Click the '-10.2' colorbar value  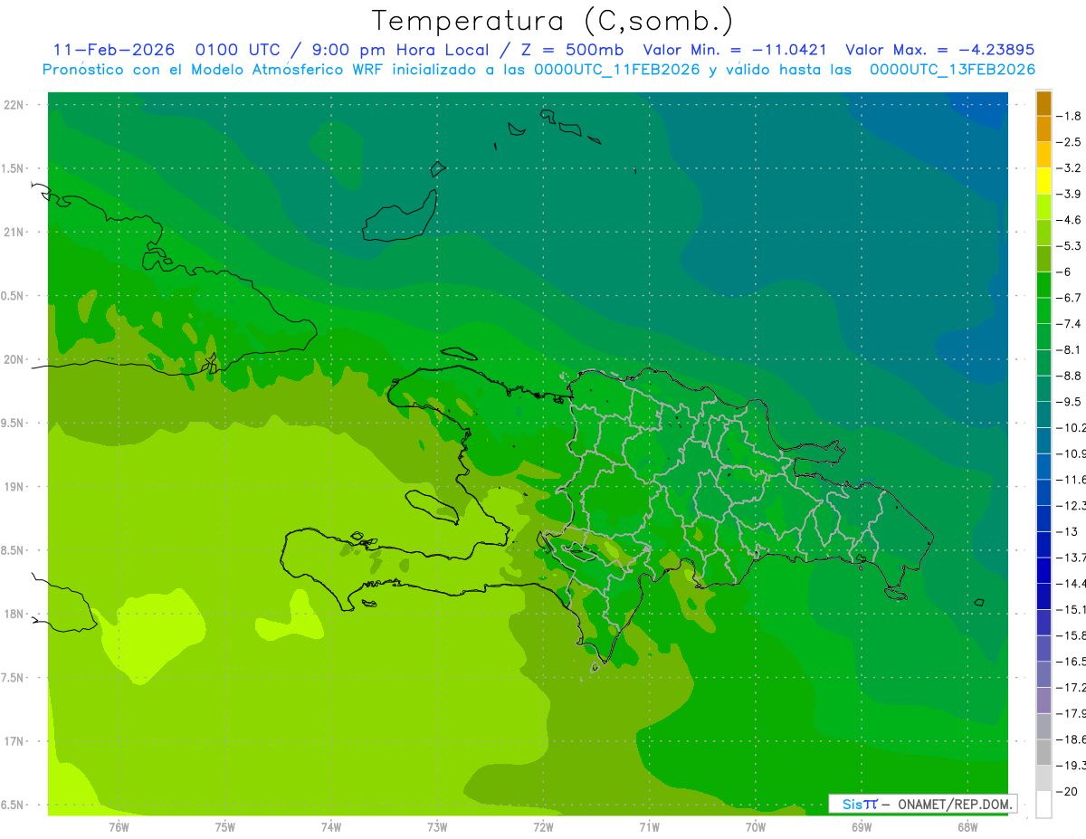(1072, 427)
